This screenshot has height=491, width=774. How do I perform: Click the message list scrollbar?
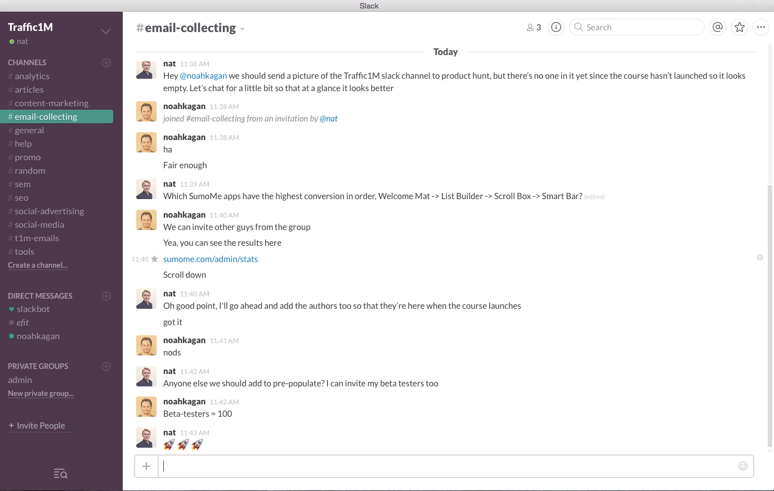771,316
